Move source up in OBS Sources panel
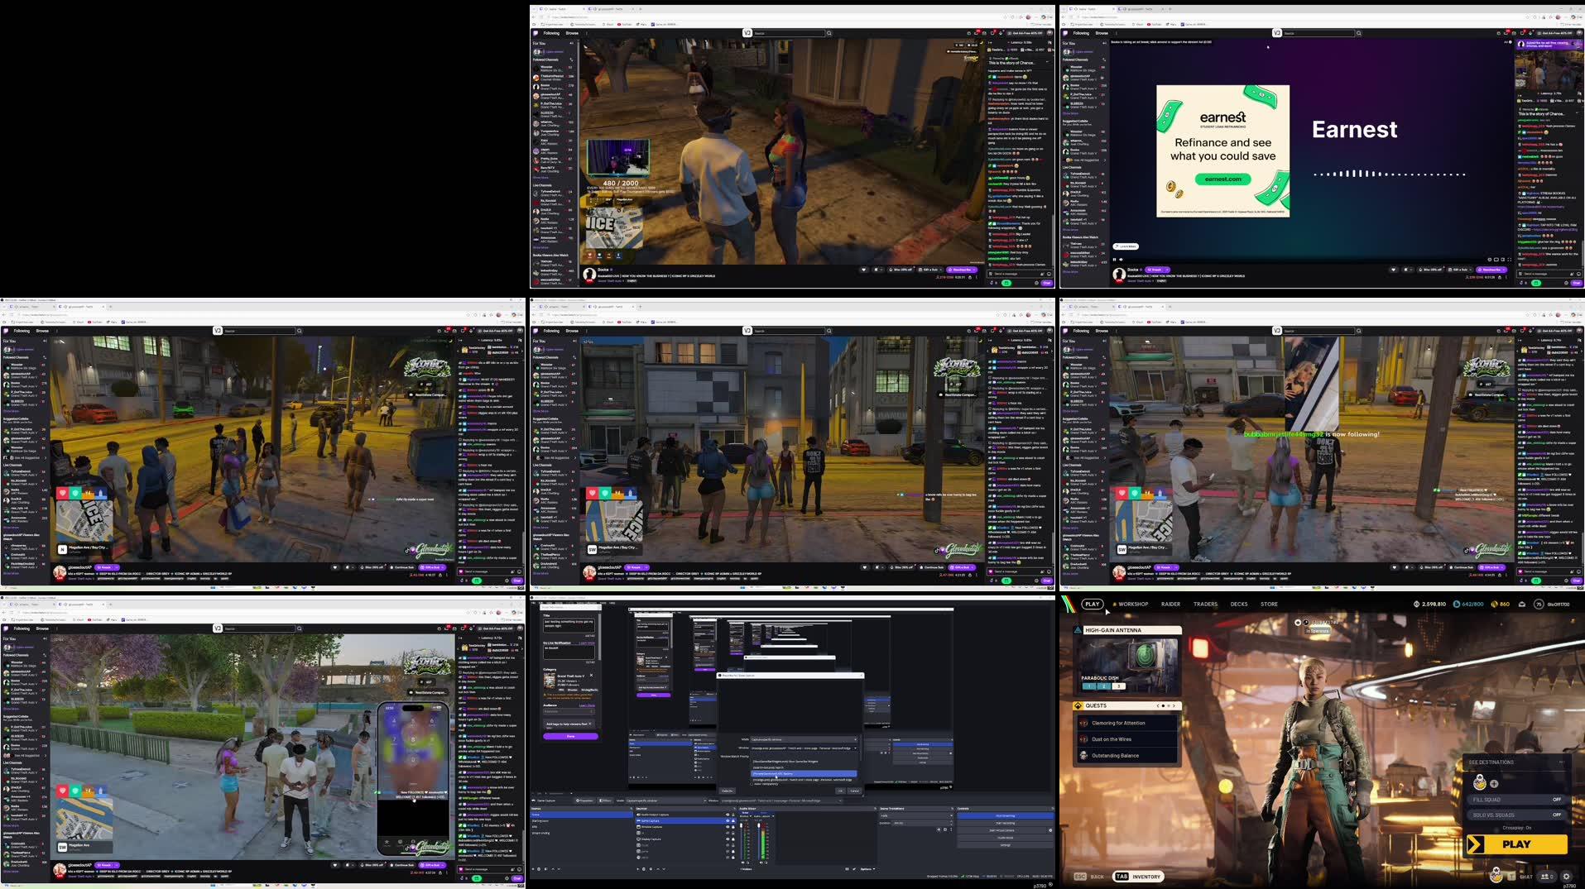 (658, 869)
